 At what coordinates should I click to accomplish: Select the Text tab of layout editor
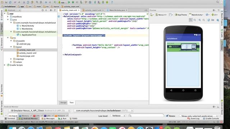click(x=72, y=102)
